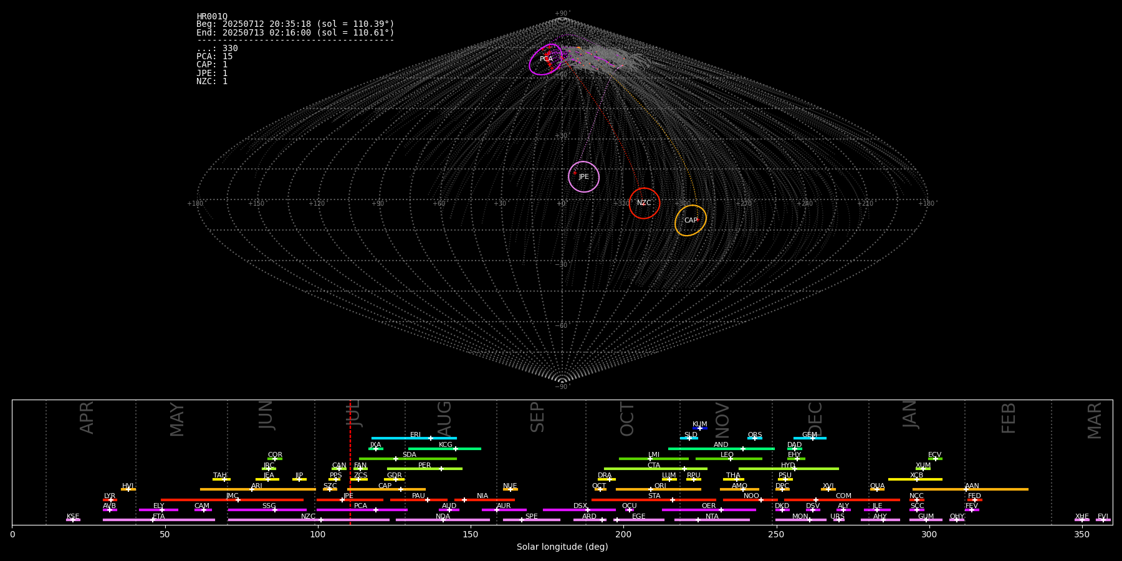This screenshot has height=561, width=1122.
Task: Click the QUA shower bar in timeline
Action: coord(877,489)
